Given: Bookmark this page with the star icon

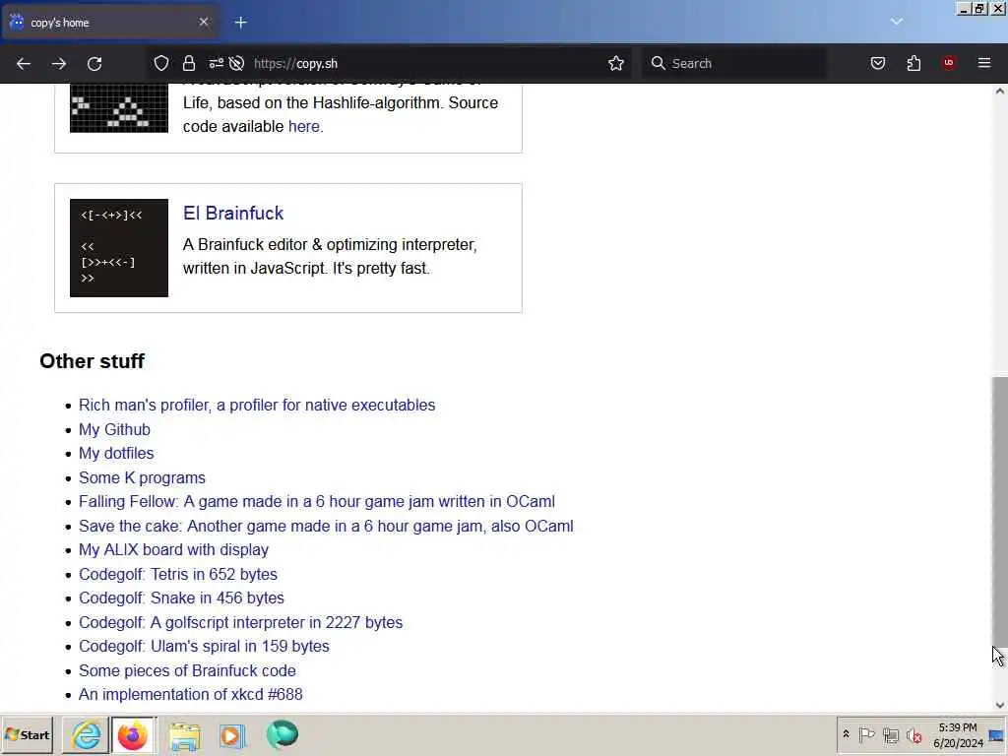Looking at the screenshot, I should coord(616,63).
